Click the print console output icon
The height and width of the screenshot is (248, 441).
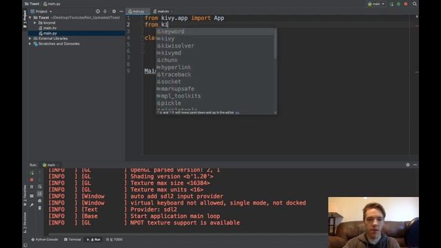click(40, 200)
